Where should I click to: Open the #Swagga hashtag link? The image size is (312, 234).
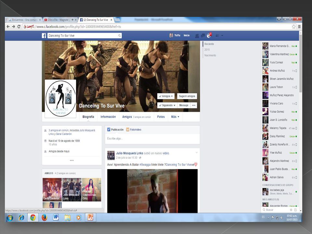point(145,165)
